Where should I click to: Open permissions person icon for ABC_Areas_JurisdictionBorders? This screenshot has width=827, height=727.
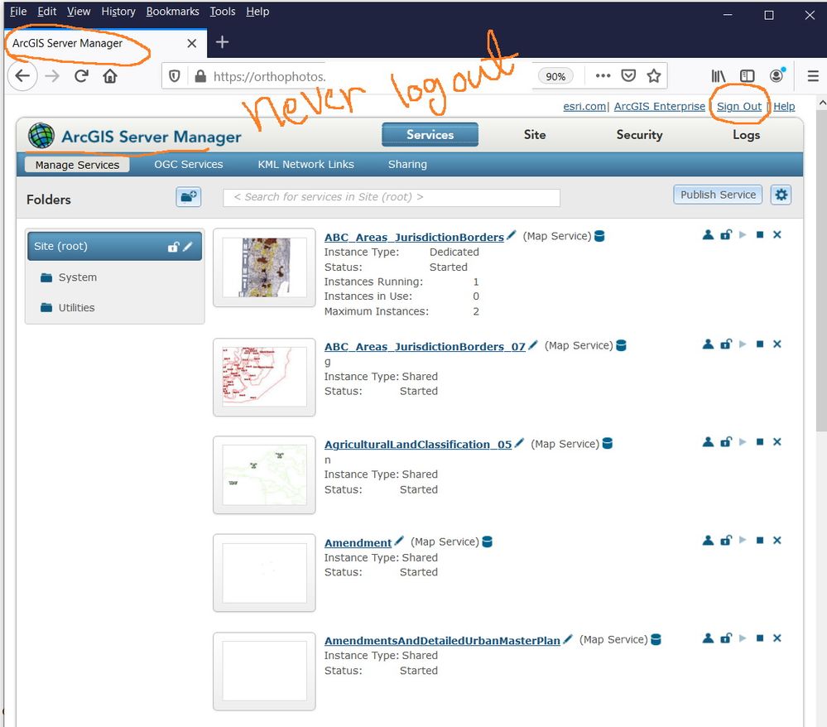tap(708, 235)
